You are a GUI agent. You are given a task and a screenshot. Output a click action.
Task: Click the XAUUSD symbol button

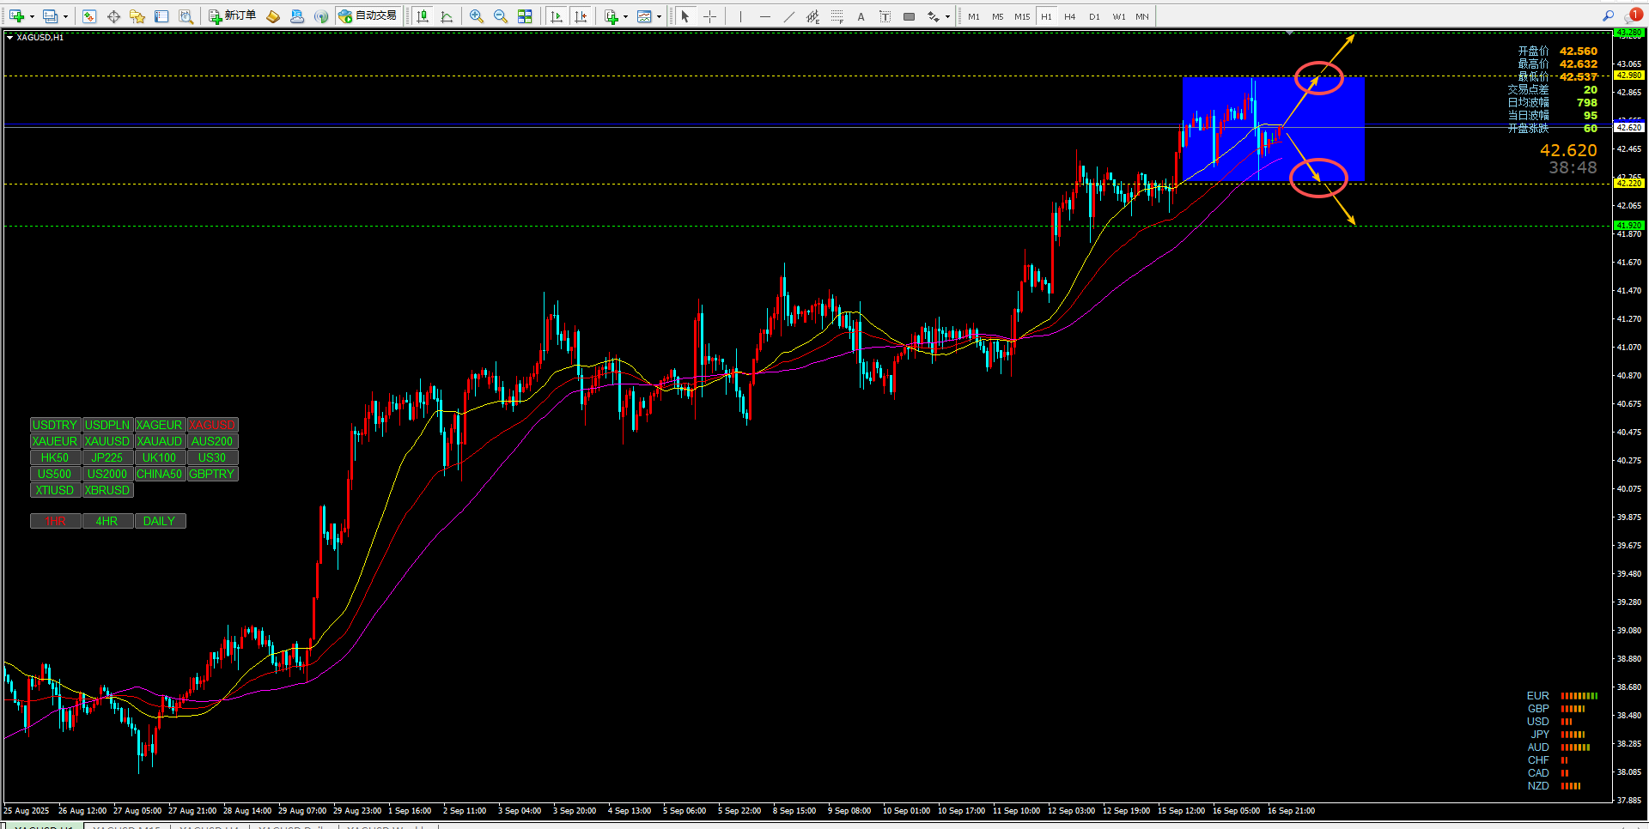click(107, 441)
